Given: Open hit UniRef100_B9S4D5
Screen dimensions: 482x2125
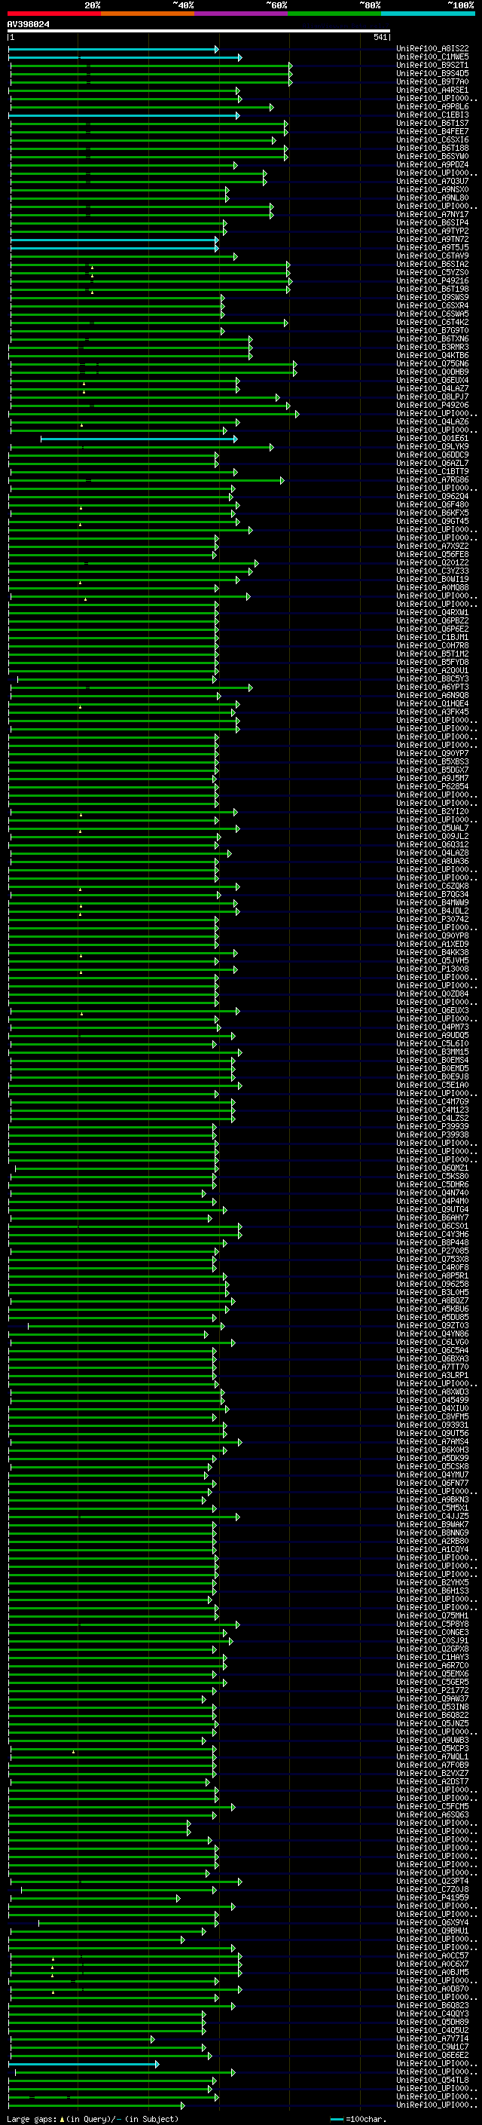Looking at the screenshot, I should (x=432, y=73).
